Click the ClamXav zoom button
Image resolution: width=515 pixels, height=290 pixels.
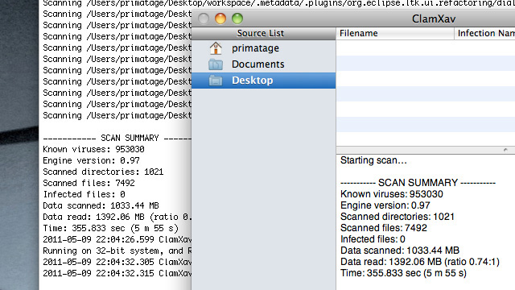pos(237,19)
